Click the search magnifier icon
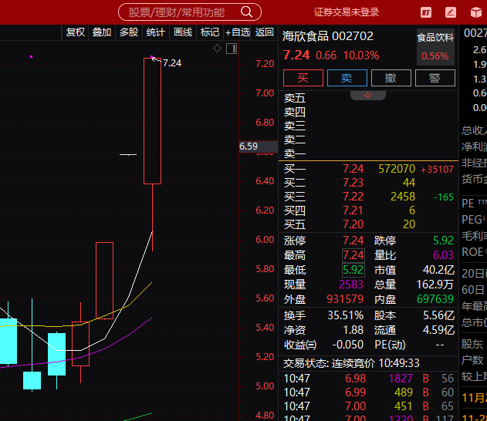 pyautogui.click(x=247, y=12)
